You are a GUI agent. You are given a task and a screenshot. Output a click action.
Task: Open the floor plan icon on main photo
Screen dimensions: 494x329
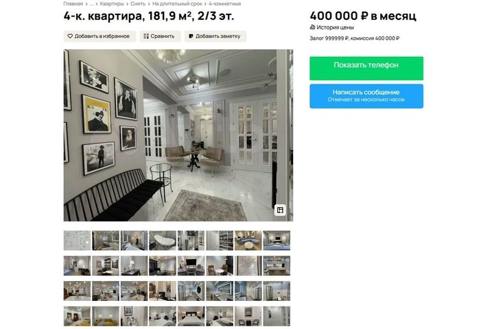(x=280, y=210)
